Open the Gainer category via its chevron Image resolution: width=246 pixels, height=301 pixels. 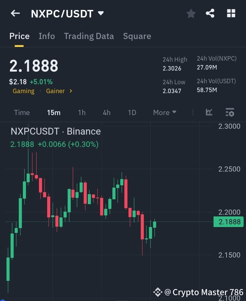[x=70, y=91]
